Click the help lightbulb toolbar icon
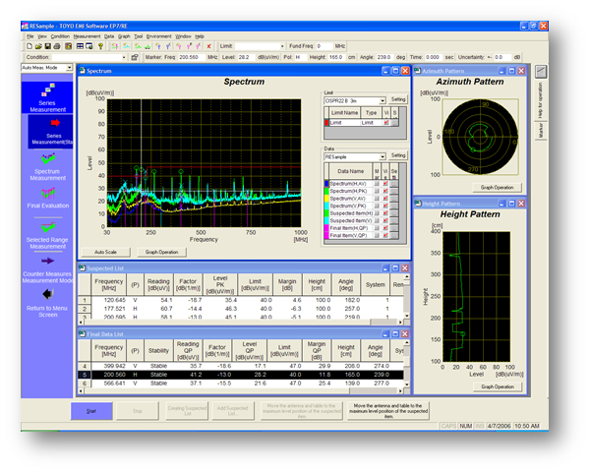Screen dimensions: 590x473 point(100,46)
